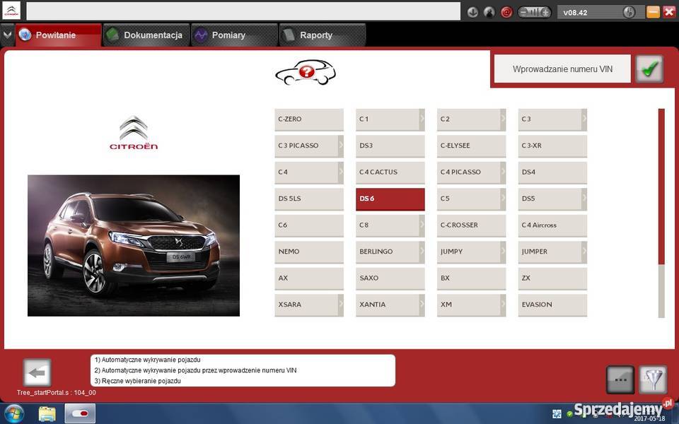The height and width of the screenshot is (424, 679).
Task: Choose the C-ELYSEE vehicle button
Action: (x=471, y=146)
